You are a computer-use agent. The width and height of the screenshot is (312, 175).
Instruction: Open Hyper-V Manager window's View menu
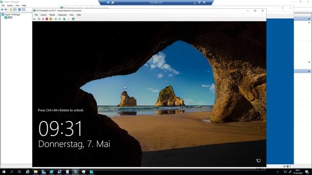pyautogui.click(x=18, y=5)
